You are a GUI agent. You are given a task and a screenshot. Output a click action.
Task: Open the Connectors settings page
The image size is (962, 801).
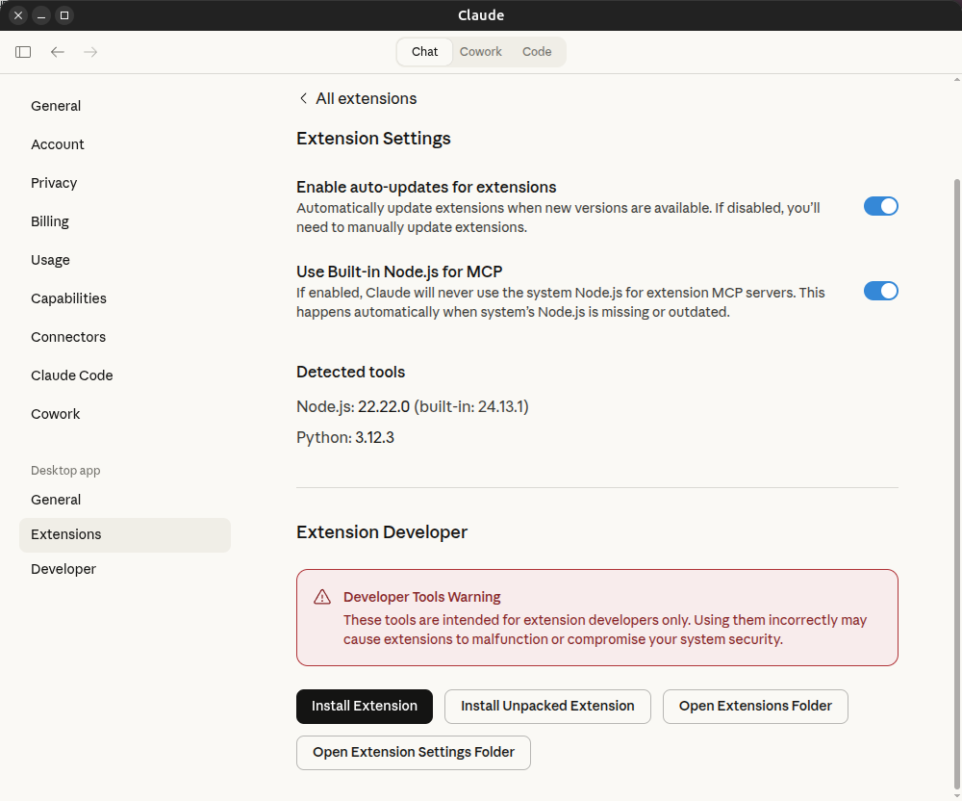pyautogui.click(x=68, y=337)
